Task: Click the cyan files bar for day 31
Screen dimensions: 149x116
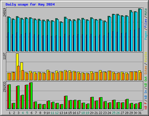Action: click(x=141, y=30)
